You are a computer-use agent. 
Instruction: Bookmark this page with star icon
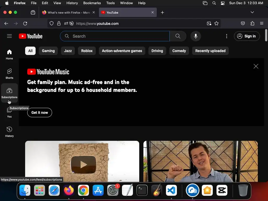pyautogui.click(x=216, y=23)
